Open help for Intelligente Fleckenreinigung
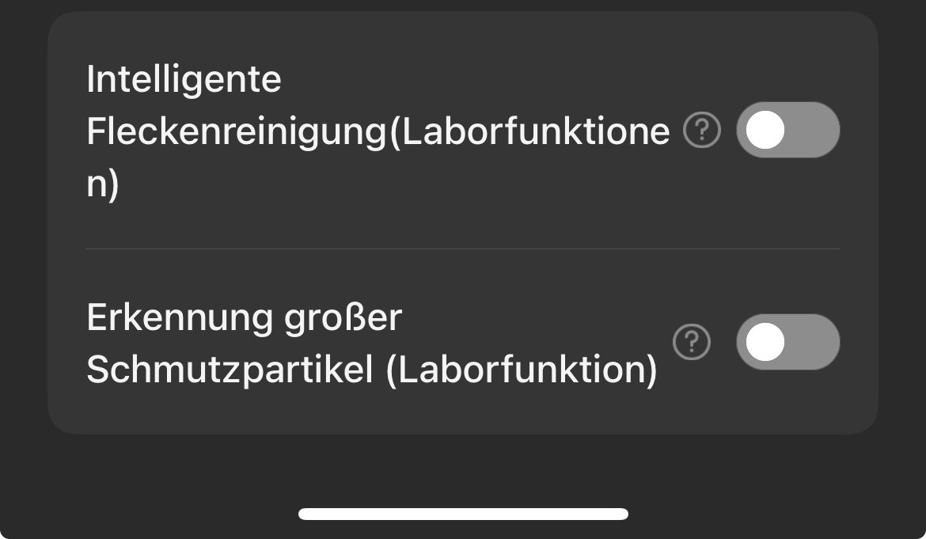 tap(701, 130)
